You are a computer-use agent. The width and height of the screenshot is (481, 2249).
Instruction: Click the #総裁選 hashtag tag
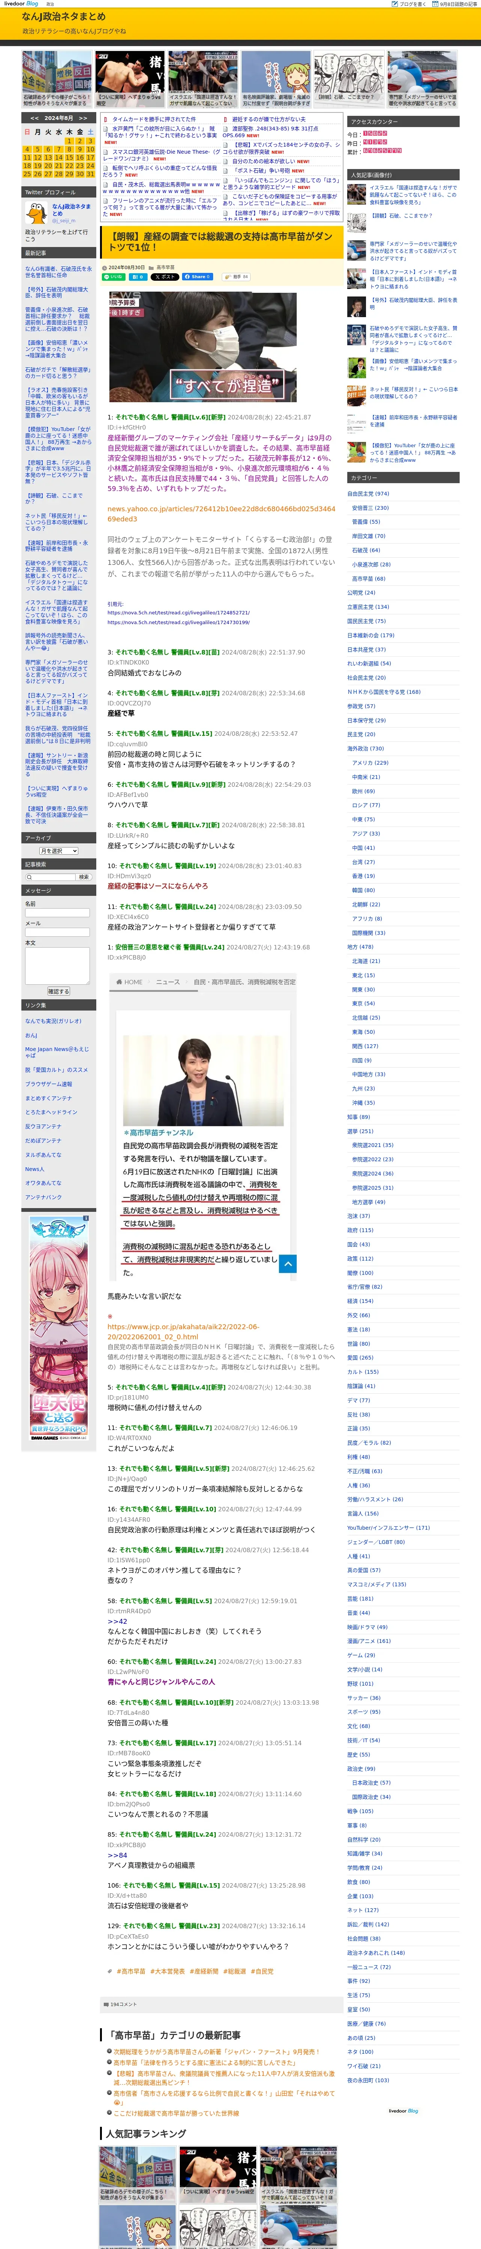(x=235, y=1970)
